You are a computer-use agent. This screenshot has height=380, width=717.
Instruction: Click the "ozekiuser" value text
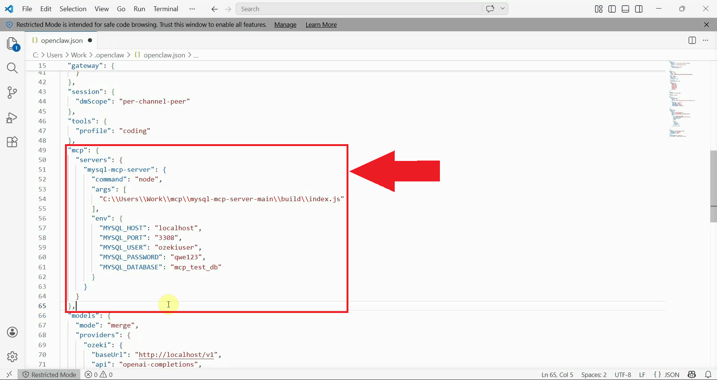click(x=176, y=247)
